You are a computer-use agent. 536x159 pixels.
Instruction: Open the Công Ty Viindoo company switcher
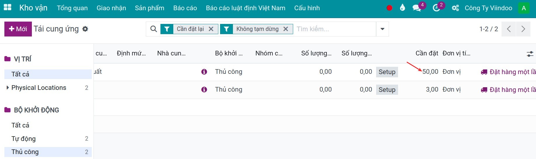pyautogui.click(x=488, y=8)
